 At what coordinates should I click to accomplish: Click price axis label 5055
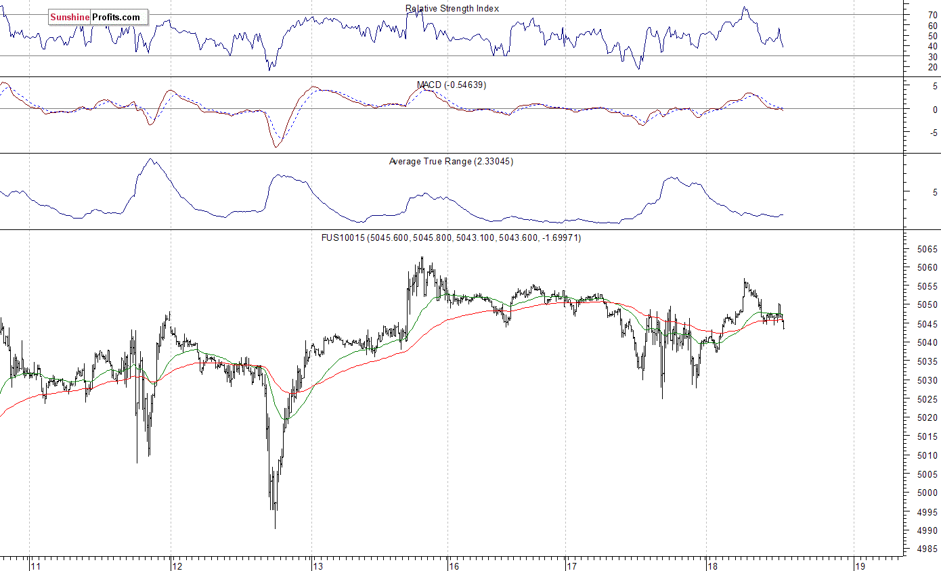pos(927,287)
